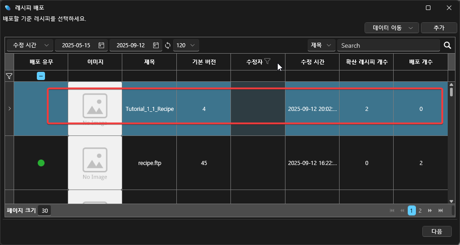Go to next page pager icon
This screenshot has width=460, height=245.
[x=430, y=210]
